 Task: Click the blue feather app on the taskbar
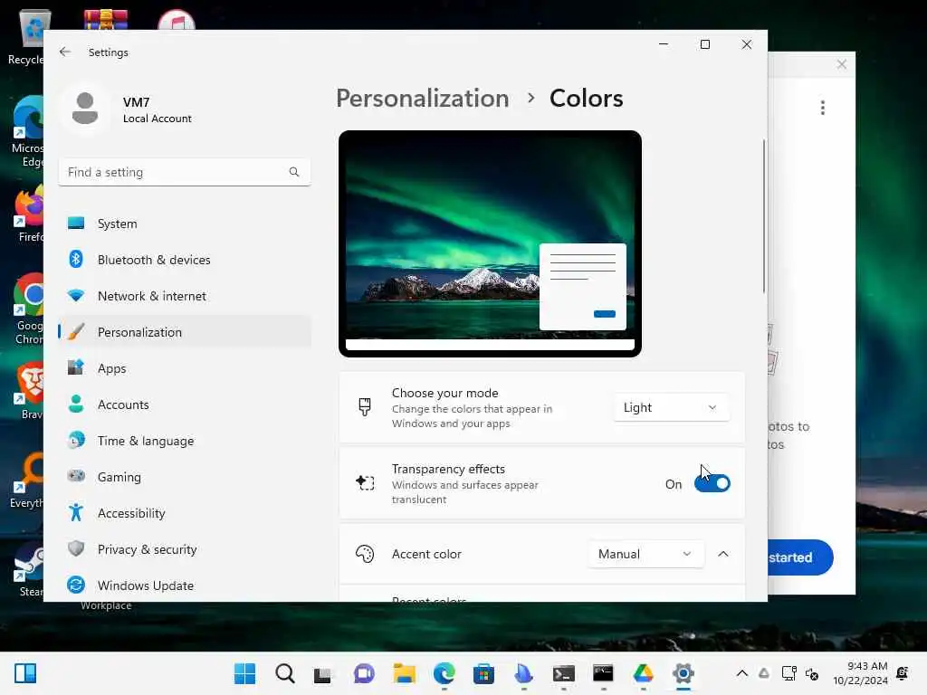523,673
